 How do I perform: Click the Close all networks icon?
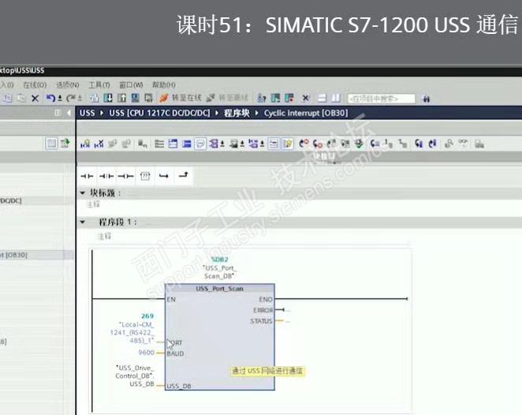(x=186, y=144)
